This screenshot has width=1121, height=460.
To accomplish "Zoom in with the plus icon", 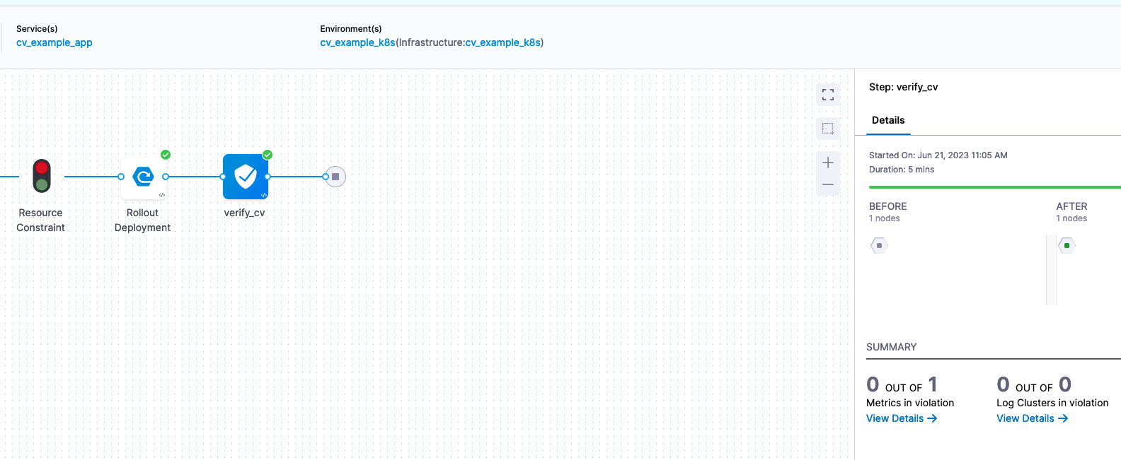I will [x=828, y=163].
